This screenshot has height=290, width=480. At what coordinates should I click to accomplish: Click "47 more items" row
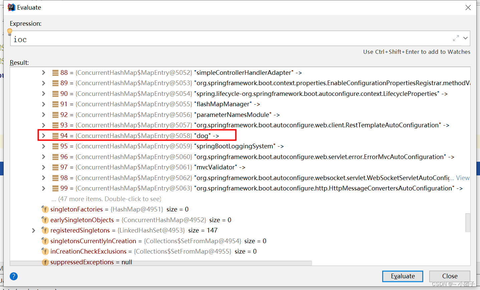click(x=106, y=199)
